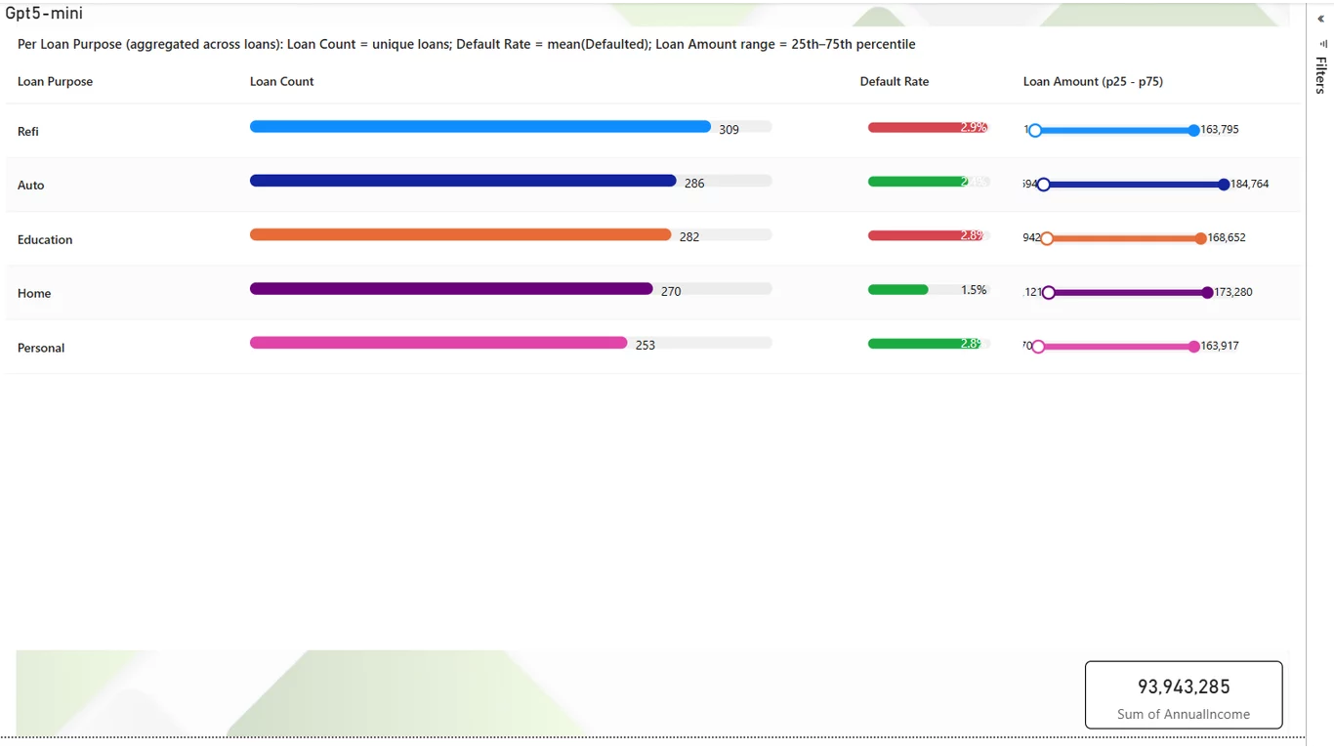Click the green Auto default rate bar
This screenshot has height=750, width=1334.
918,182
